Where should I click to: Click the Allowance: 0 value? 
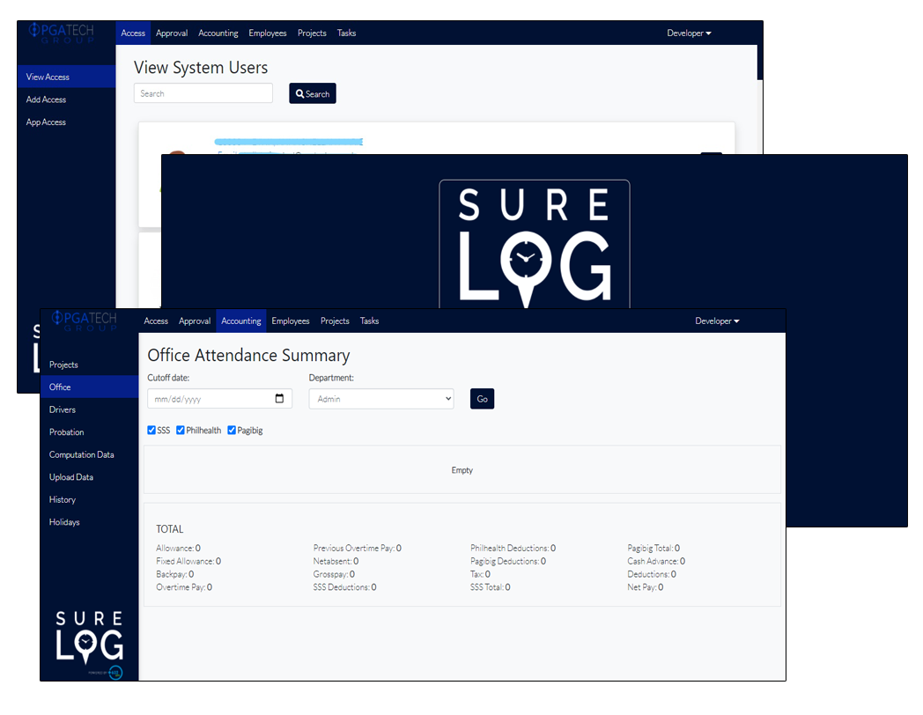coord(179,548)
